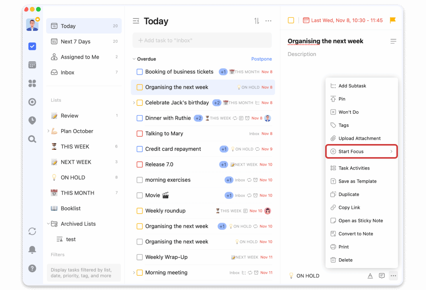Check off the "Talking to Mary" task
The width and height of the screenshot is (426, 290).
(x=140, y=133)
